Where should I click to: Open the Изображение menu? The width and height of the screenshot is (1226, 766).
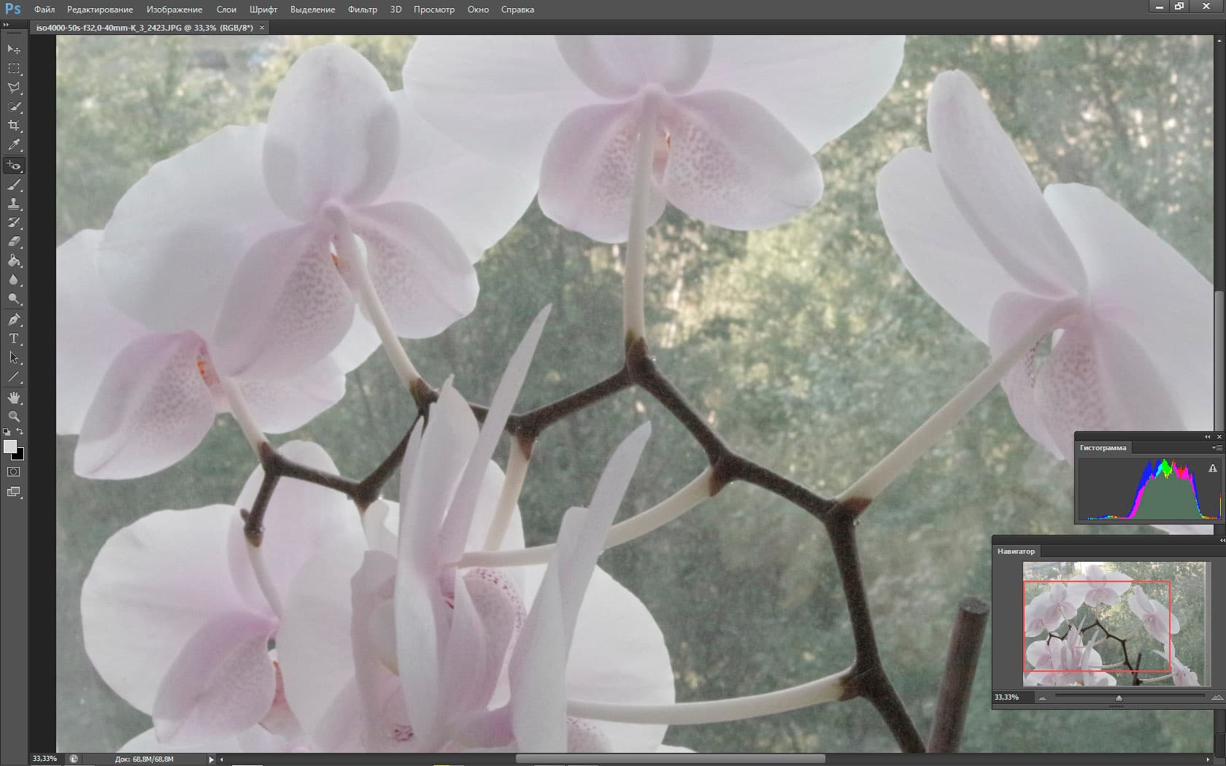click(174, 9)
